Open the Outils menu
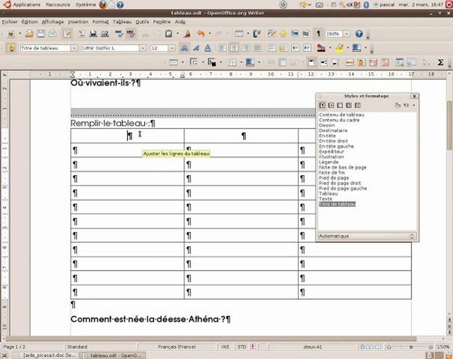This screenshot has width=453, height=359. point(142,21)
